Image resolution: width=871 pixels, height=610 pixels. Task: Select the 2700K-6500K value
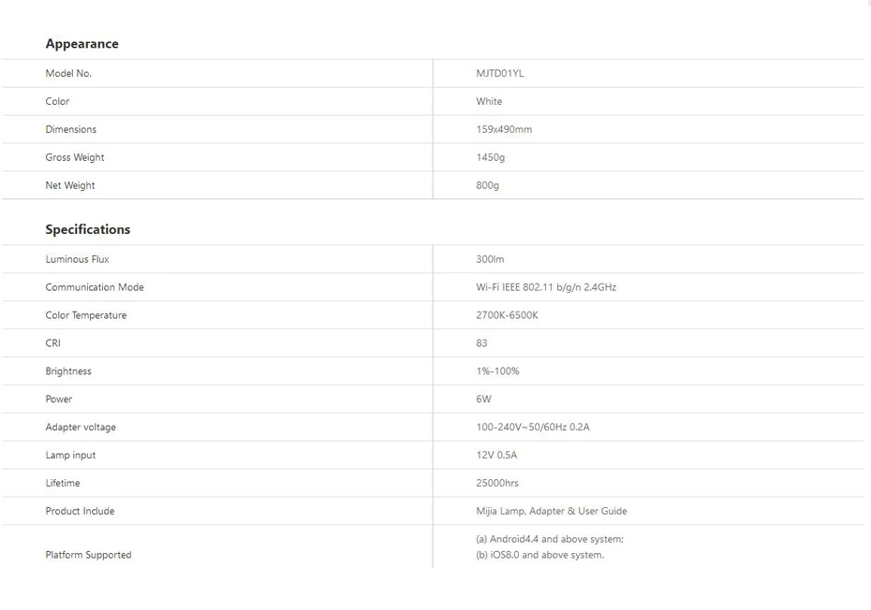[x=507, y=315]
